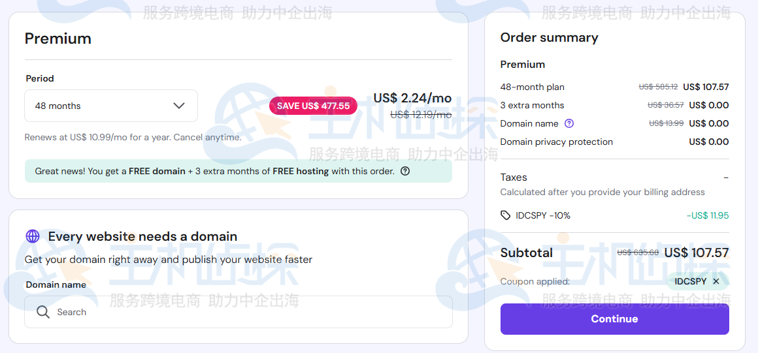
Task: Click the help icon in the green banner
Action: [405, 172]
